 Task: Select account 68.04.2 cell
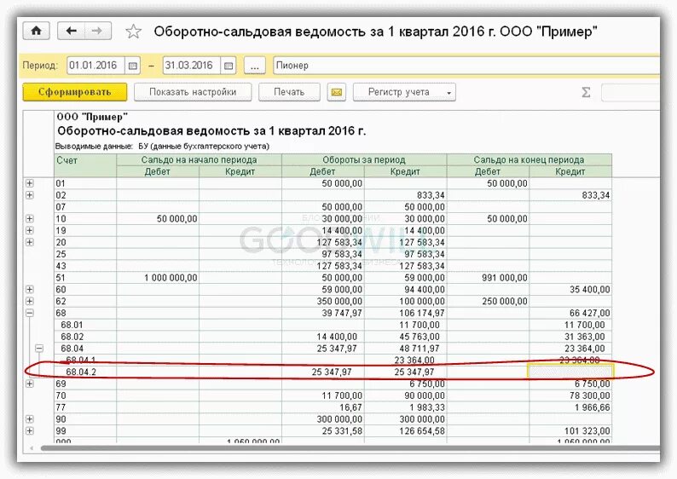(x=85, y=372)
